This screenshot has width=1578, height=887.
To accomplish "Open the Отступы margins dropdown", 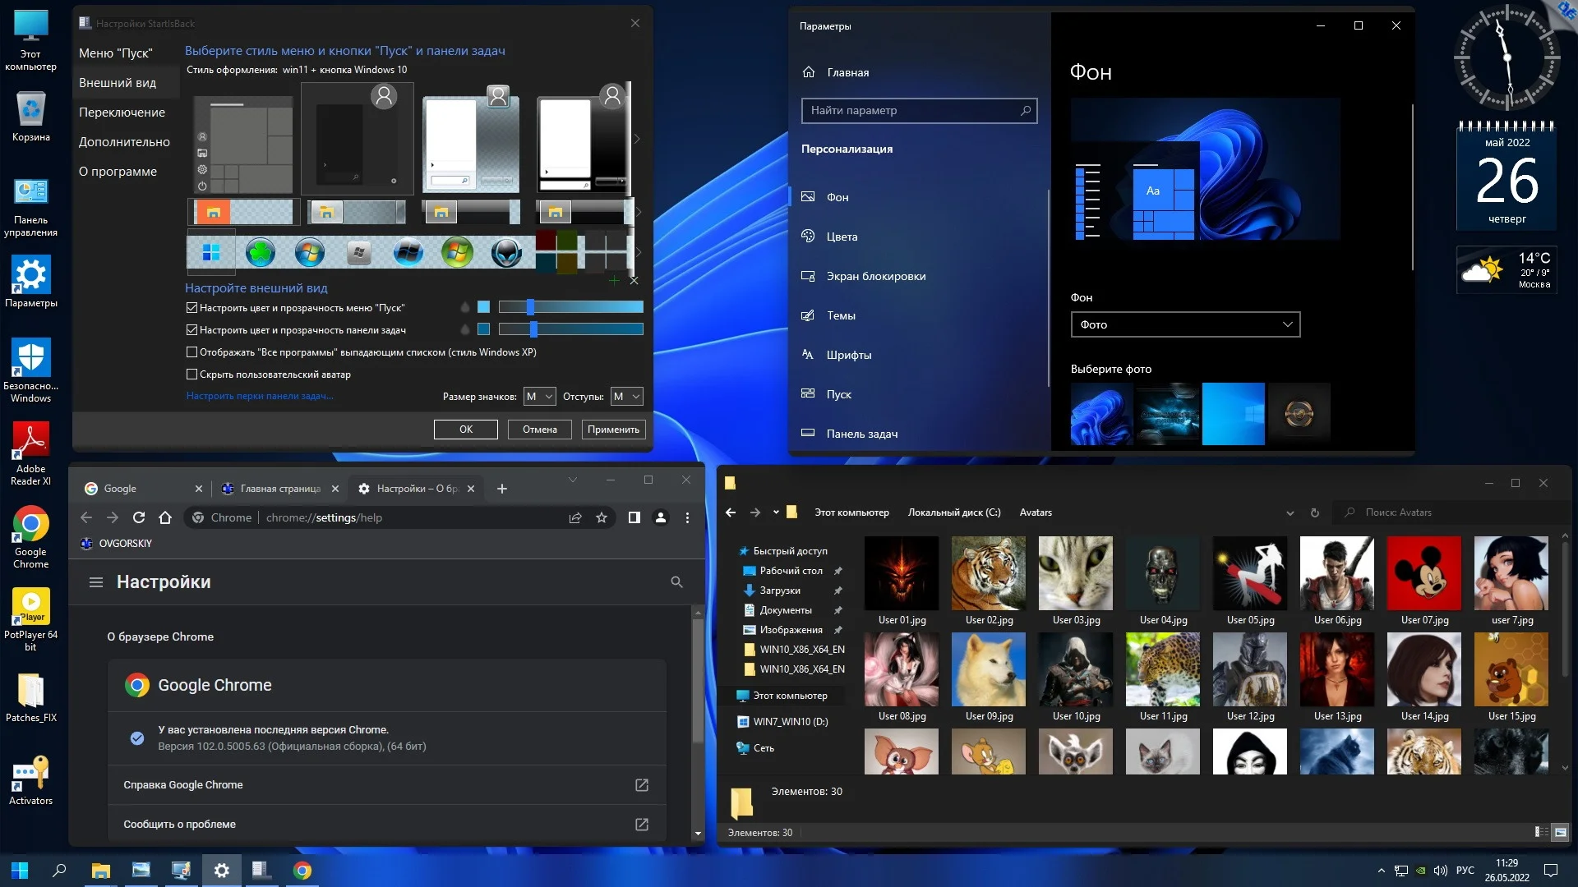I will 626,397.
